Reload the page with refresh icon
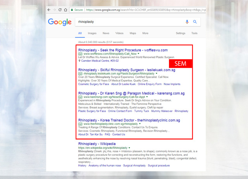 (60, 10)
